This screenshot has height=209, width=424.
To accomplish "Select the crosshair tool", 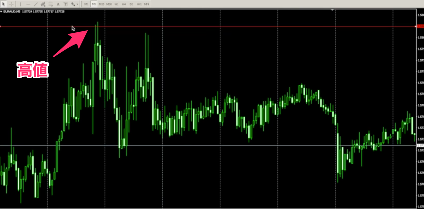I will pyautogui.click(x=11, y=4).
